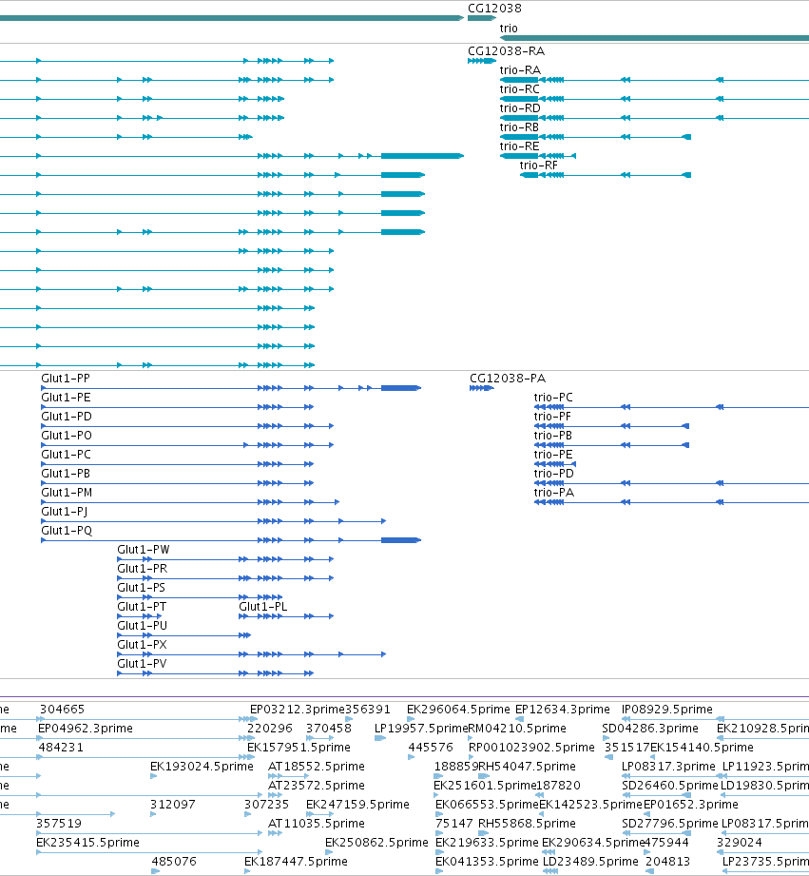Click EST label EK187447.5prime

[x=296, y=861]
